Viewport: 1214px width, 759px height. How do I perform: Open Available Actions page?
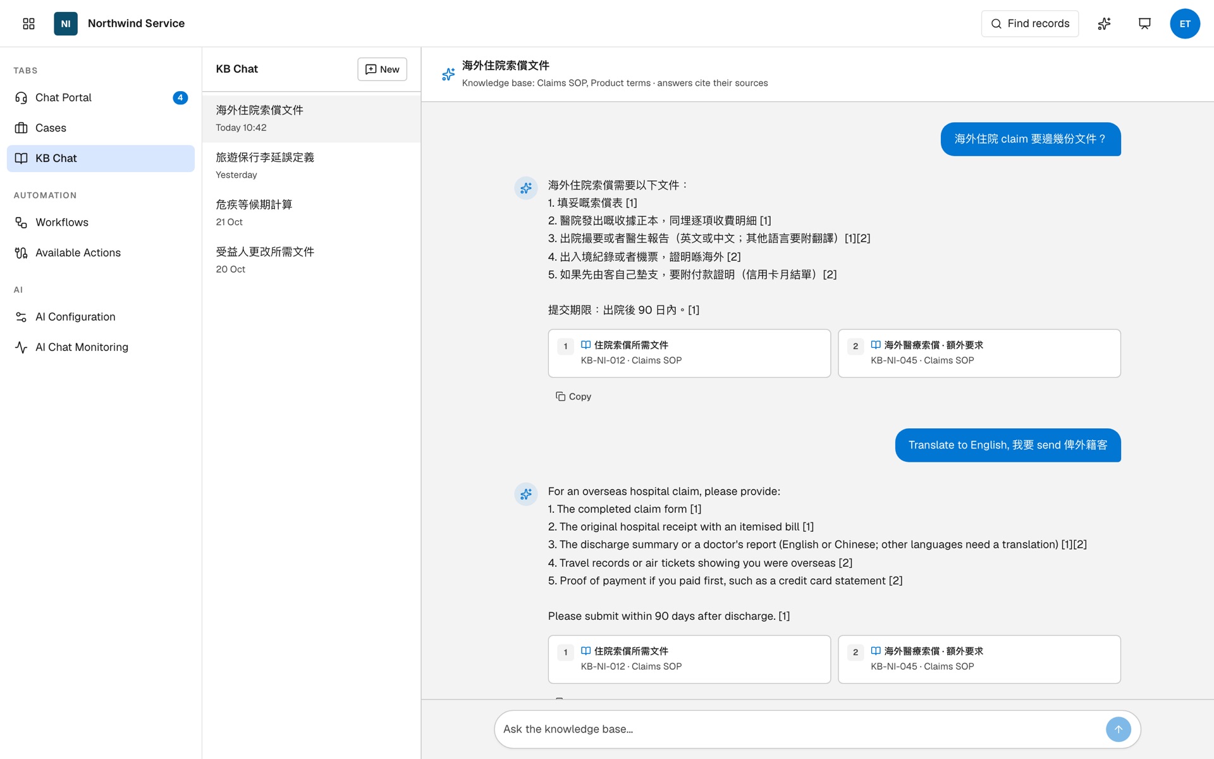(101, 252)
